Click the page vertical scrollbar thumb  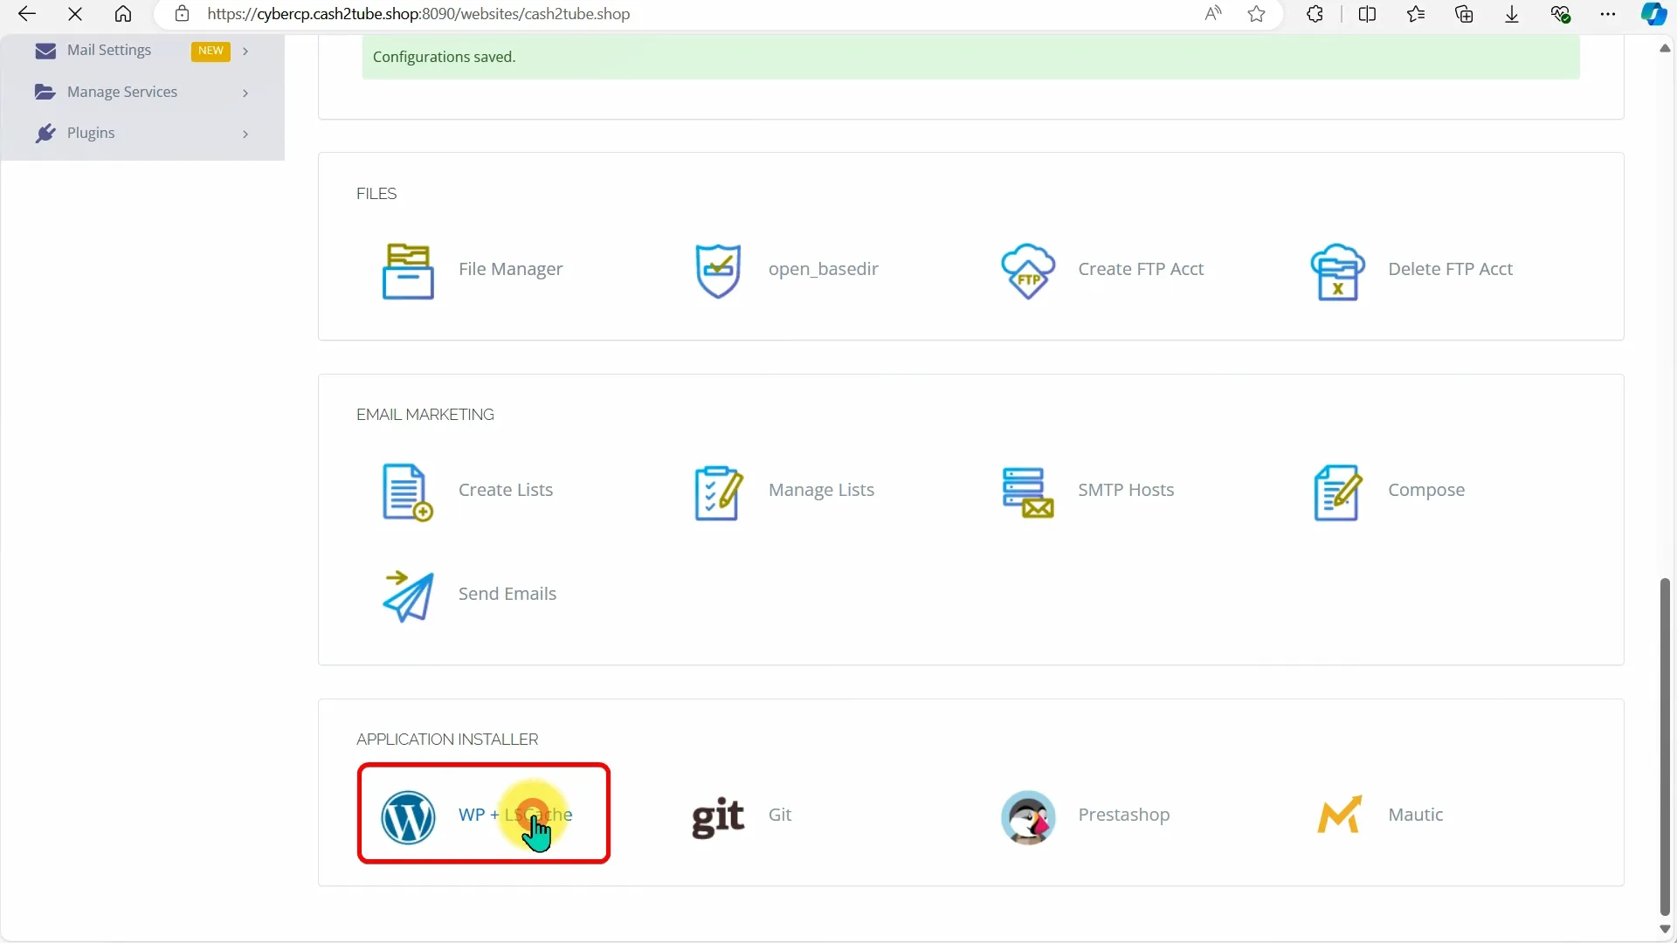pos(1665,747)
